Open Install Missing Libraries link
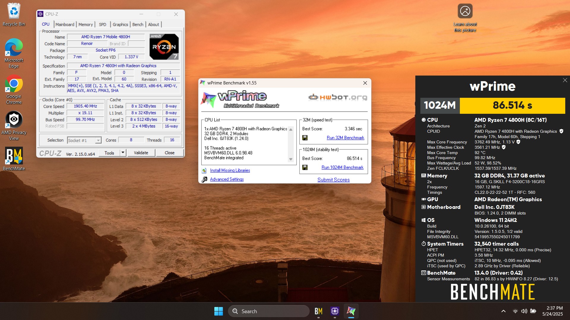 click(230, 170)
